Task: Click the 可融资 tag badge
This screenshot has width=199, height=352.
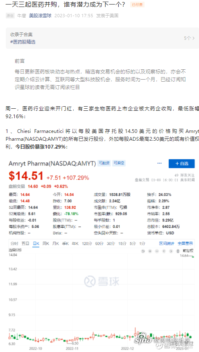Action: coord(104,163)
